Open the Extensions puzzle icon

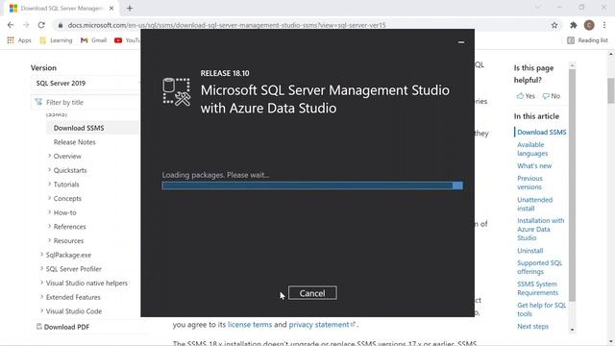pyautogui.click(x=574, y=25)
